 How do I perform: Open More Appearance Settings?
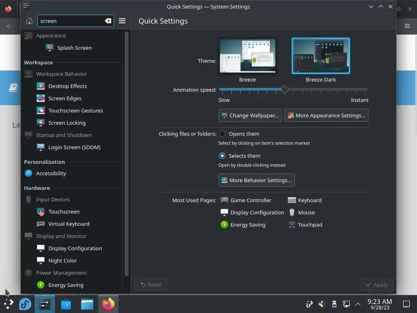coord(326,115)
